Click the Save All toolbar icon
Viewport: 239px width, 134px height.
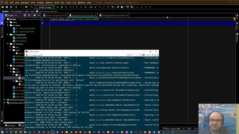point(7,7)
